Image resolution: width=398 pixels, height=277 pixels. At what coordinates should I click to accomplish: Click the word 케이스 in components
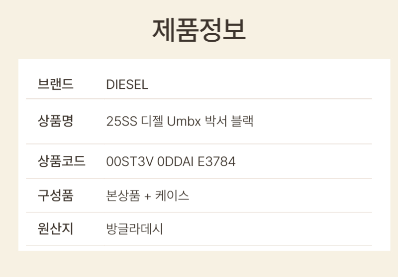click(173, 196)
